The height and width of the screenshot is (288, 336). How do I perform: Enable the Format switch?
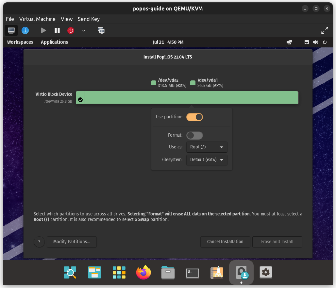[x=195, y=135]
